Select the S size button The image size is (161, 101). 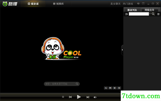click(119, 88)
